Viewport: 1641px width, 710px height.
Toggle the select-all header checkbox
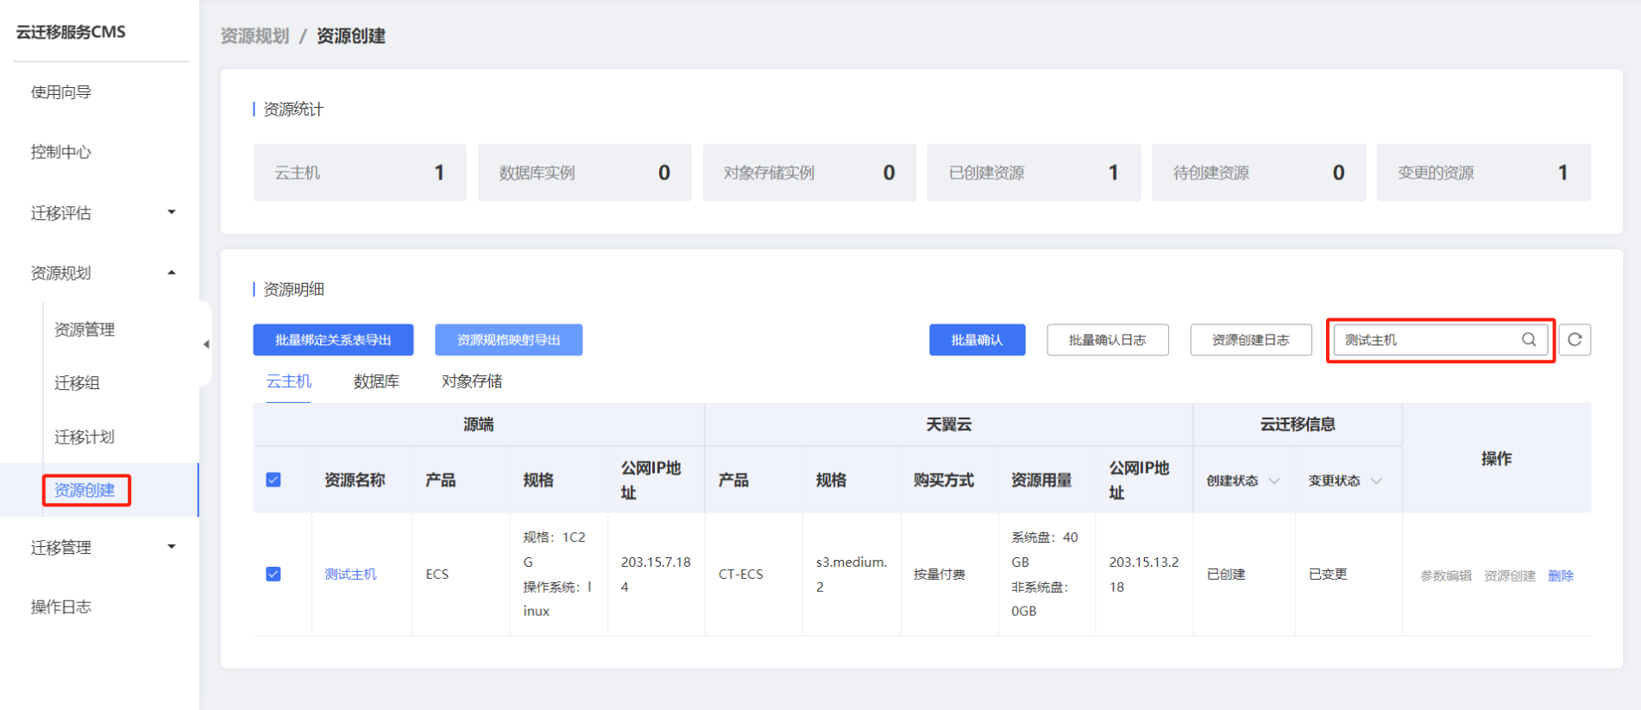pos(273,480)
